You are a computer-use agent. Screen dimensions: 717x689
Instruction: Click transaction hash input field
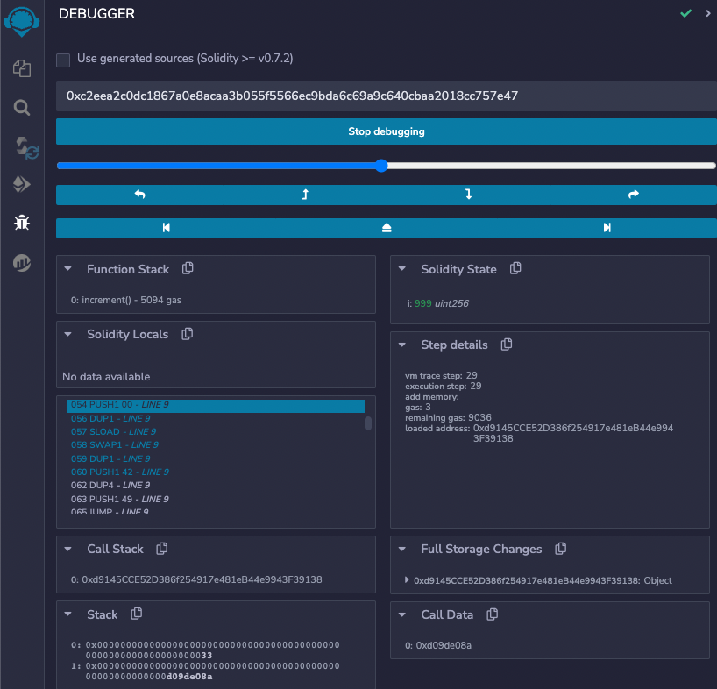pos(387,96)
